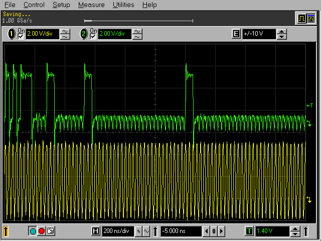Click the yellow waveform icon at top right
This screenshot has height=241, width=321.
point(301,19)
